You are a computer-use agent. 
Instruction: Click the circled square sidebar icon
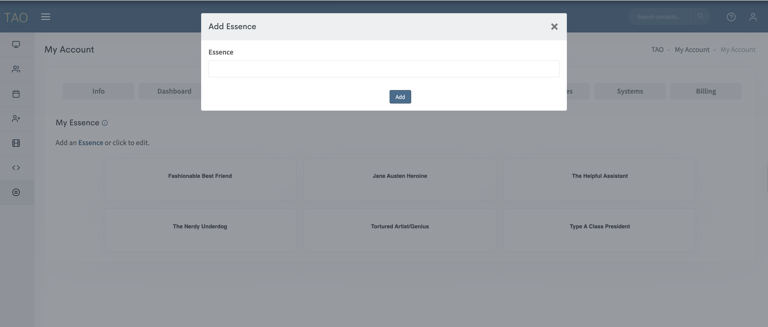(16, 192)
